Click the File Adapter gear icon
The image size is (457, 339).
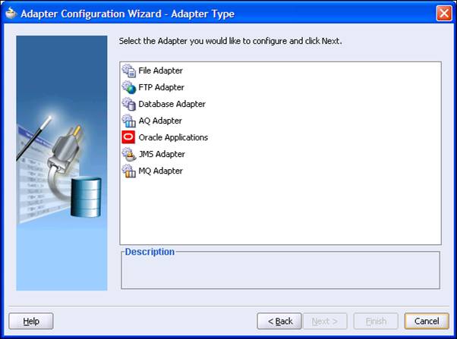(128, 71)
